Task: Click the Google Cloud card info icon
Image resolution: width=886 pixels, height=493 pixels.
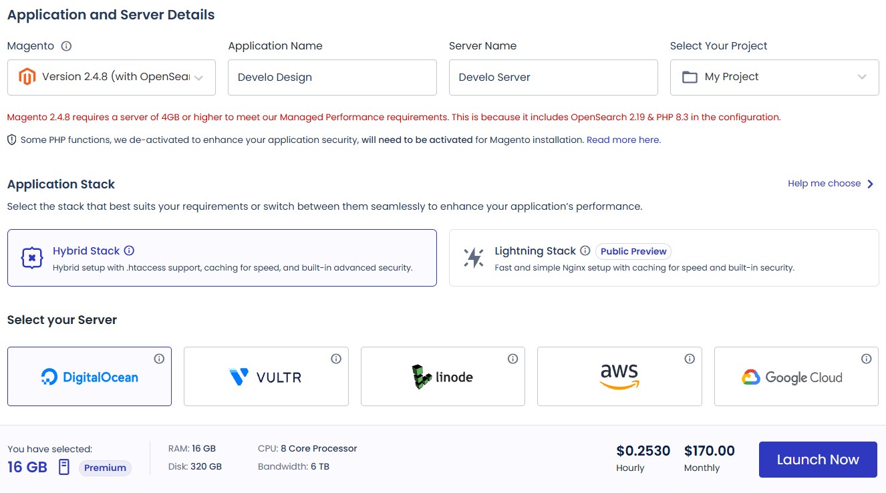Action: click(866, 359)
